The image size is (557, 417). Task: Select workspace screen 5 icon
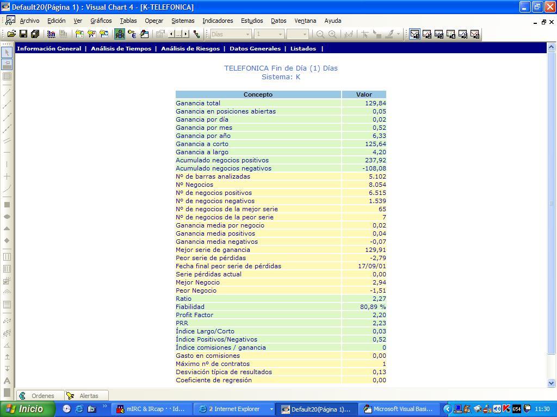pyautogui.click(x=463, y=34)
